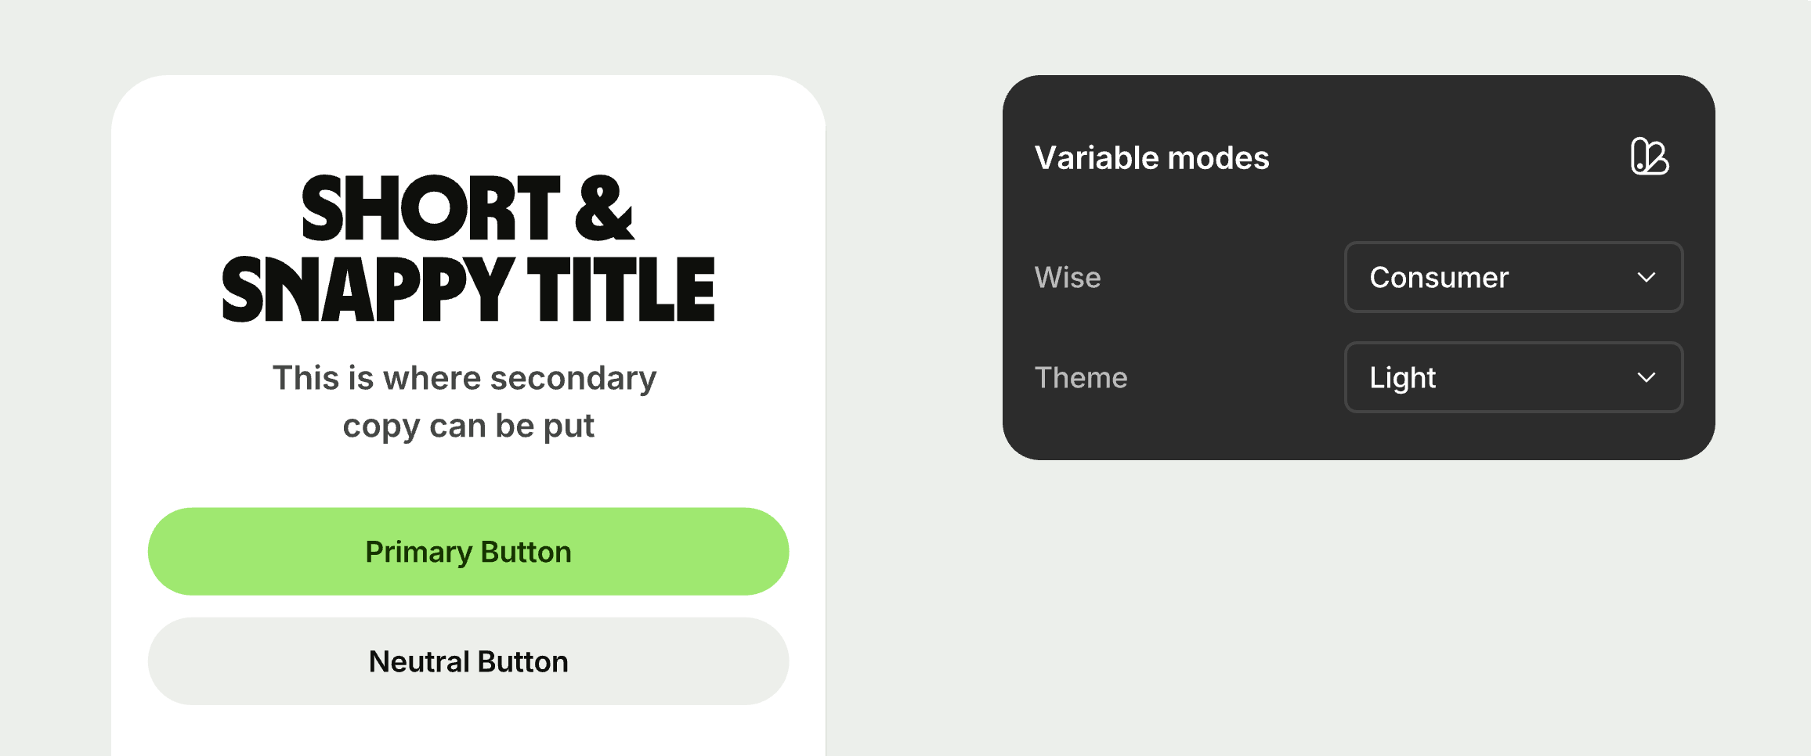Click the gray Neutral Button

[x=468, y=661]
